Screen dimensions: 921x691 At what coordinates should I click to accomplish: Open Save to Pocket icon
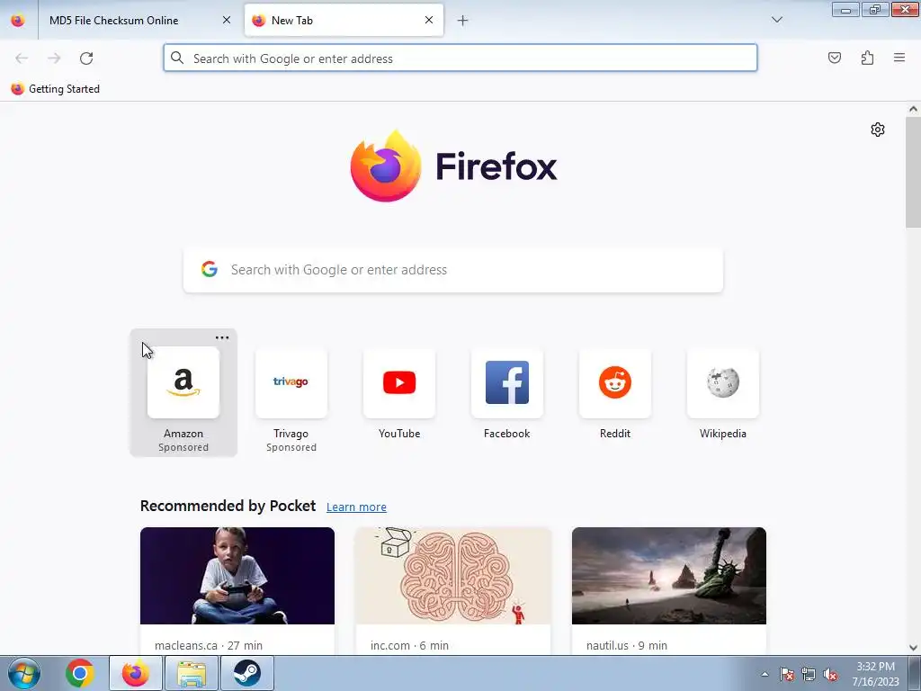click(x=834, y=58)
